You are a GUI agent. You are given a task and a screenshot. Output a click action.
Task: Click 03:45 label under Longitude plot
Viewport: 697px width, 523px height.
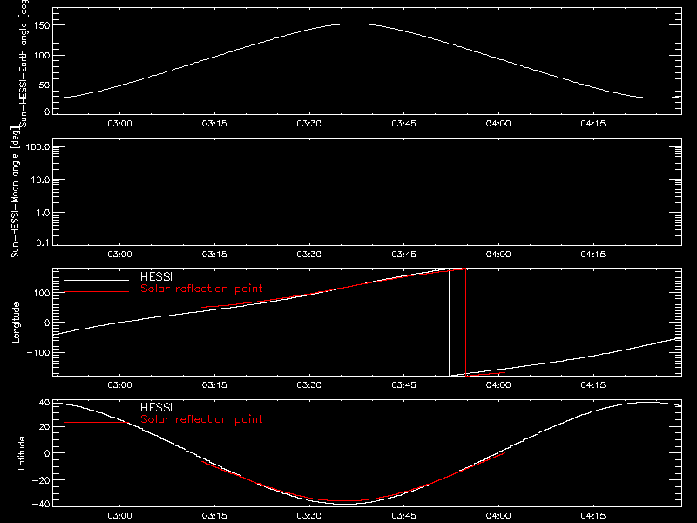tap(403, 385)
